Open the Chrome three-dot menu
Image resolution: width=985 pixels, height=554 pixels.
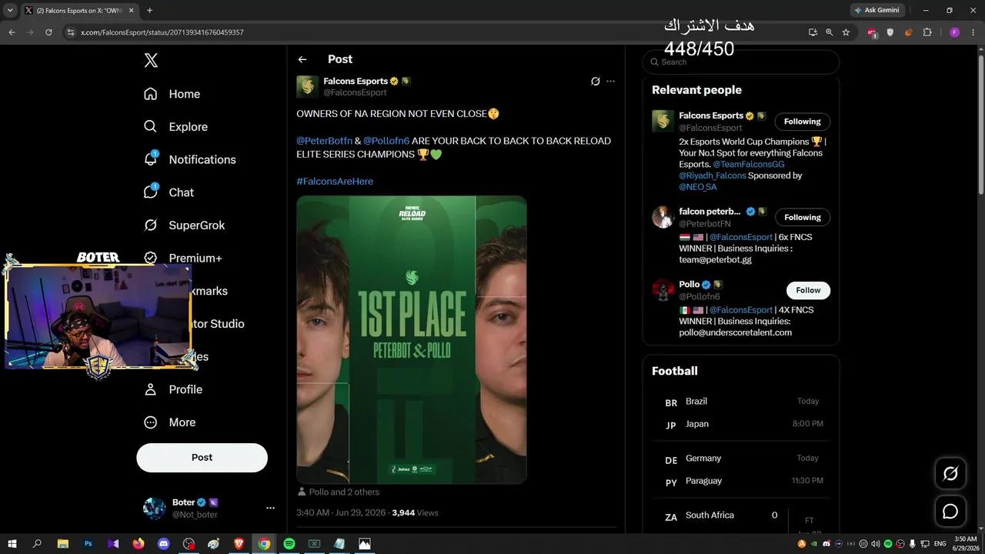972,32
